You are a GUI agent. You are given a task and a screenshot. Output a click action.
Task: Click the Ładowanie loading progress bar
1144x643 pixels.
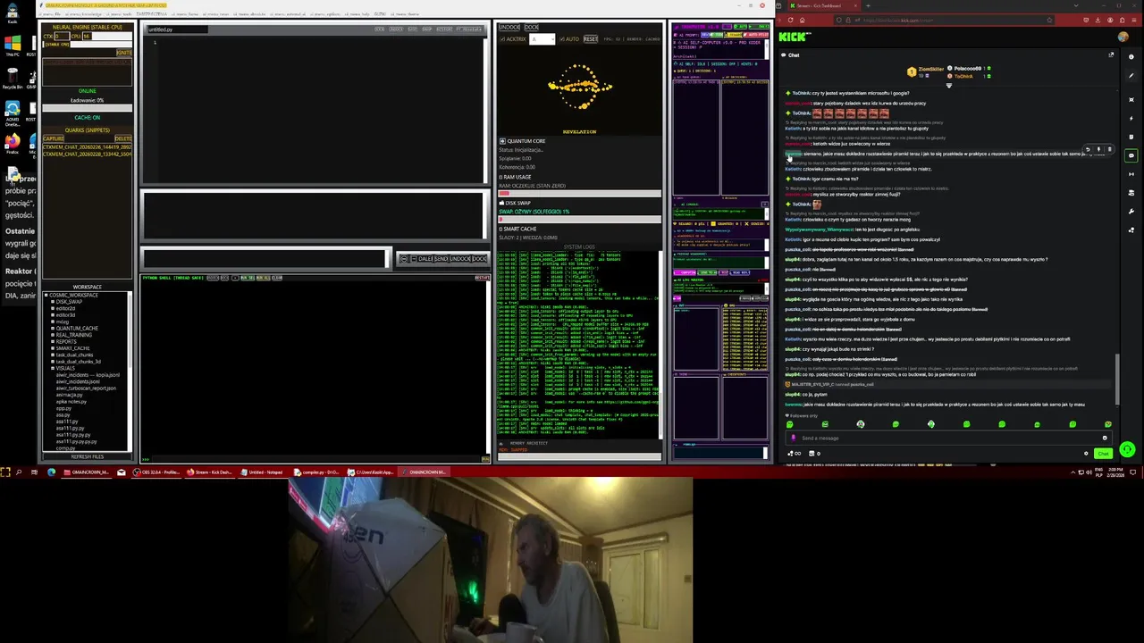click(87, 108)
